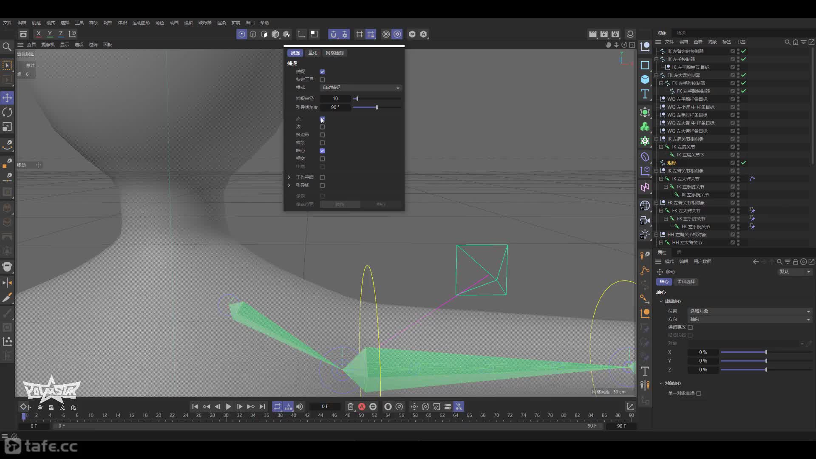Expand the 引导线 section
Image resolution: width=816 pixels, height=459 pixels.
click(289, 185)
